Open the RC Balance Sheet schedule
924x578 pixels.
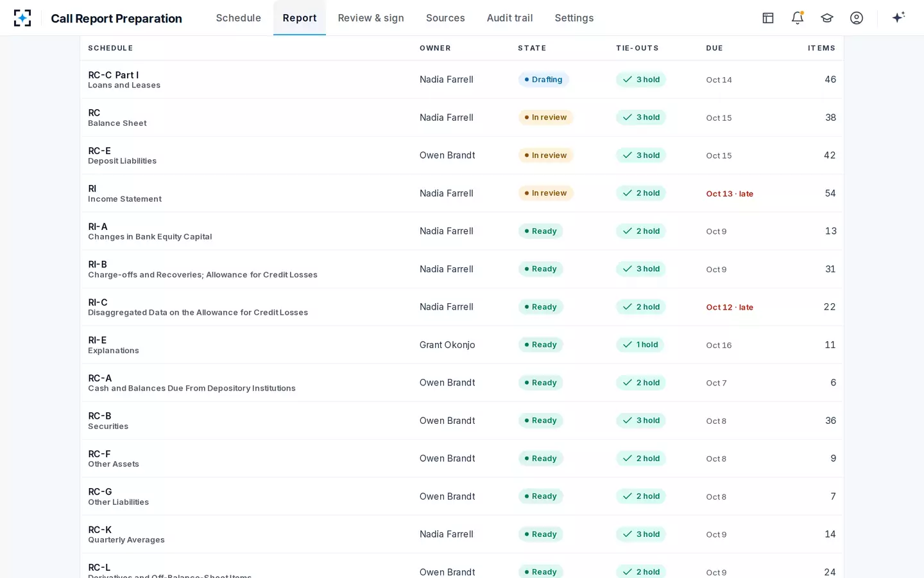tap(117, 118)
